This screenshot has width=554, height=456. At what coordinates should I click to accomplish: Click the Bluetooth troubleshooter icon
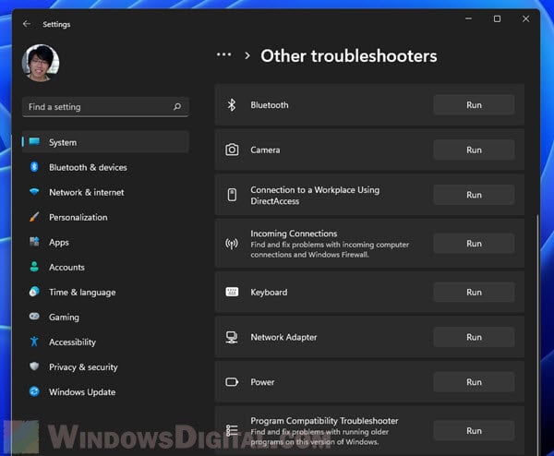point(232,105)
